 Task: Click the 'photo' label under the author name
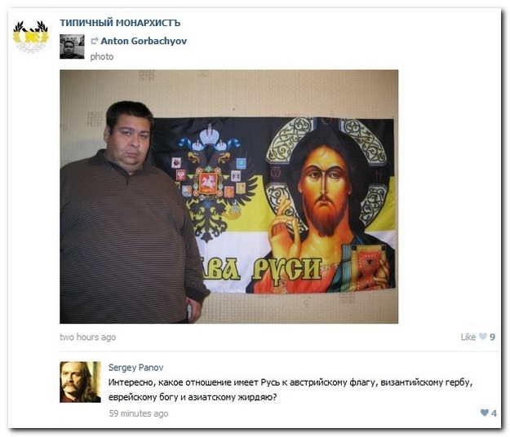102,57
